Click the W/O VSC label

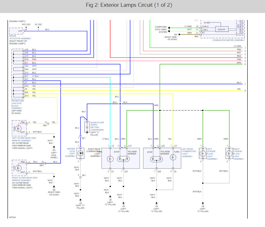pos(26,24)
